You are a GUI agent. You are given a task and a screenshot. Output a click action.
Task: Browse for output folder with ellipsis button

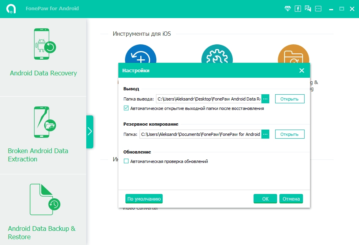[x=265, y=99]
